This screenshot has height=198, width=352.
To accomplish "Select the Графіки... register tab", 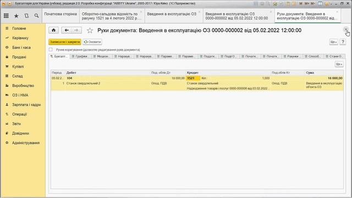I will pyautogui.click(x=81, y=56).
